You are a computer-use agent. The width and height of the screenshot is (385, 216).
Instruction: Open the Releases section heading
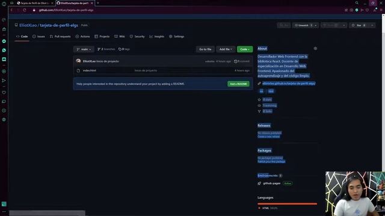[264, 125]
